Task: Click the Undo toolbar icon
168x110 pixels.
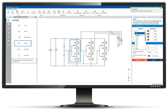Action: (x=39, y=11)
